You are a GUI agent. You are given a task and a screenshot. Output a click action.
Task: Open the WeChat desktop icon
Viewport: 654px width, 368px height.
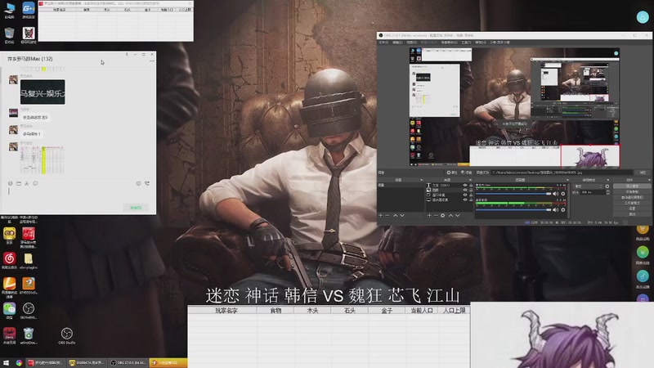[x=9, y=311]
